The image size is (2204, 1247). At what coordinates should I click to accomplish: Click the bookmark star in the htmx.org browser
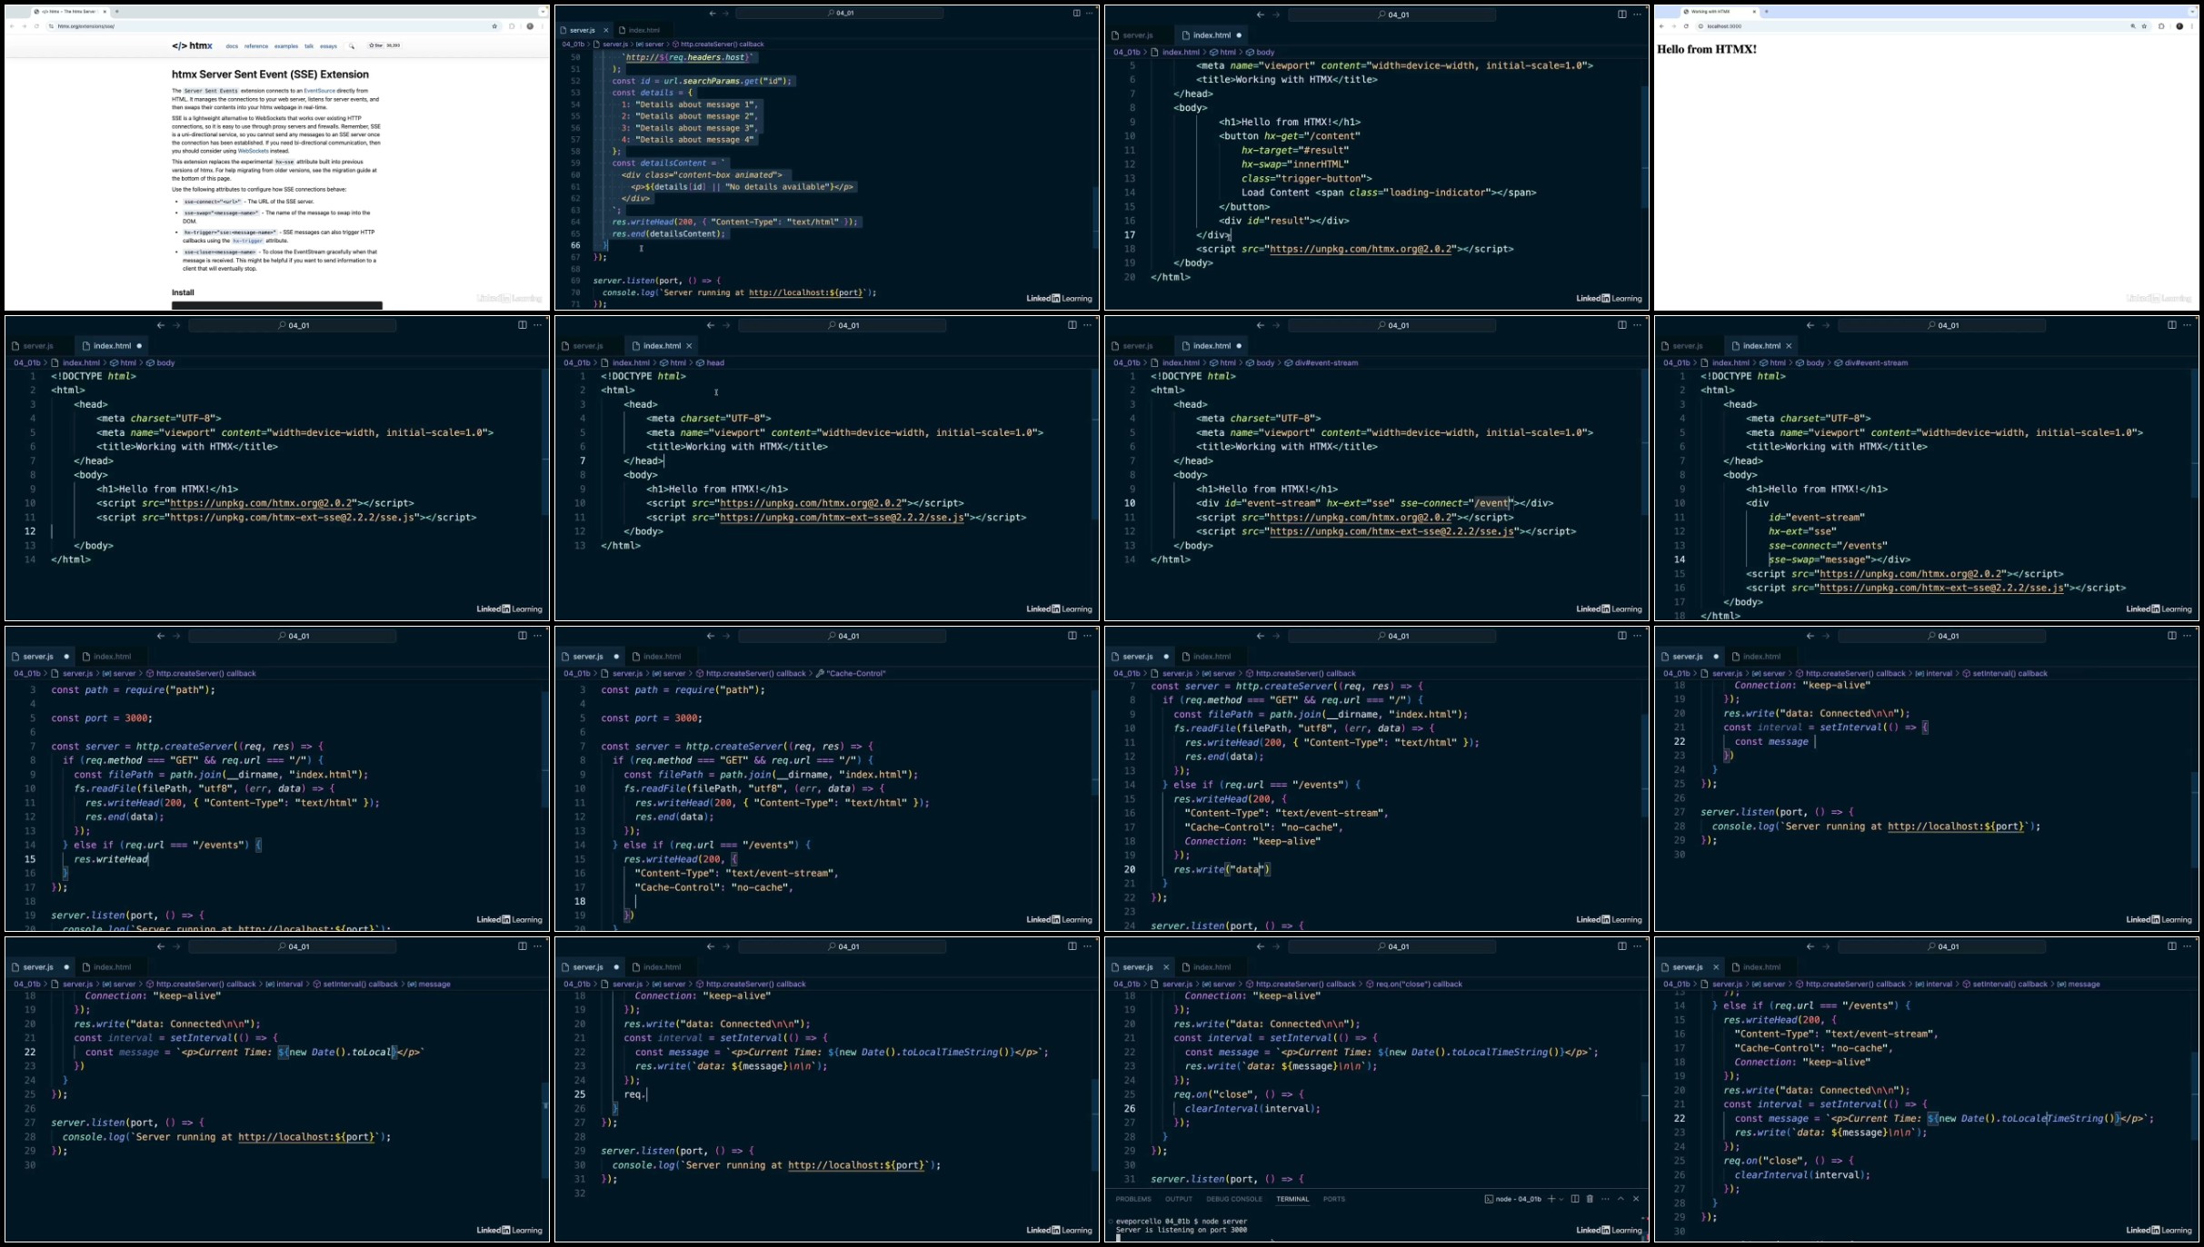tap(494, 26)
